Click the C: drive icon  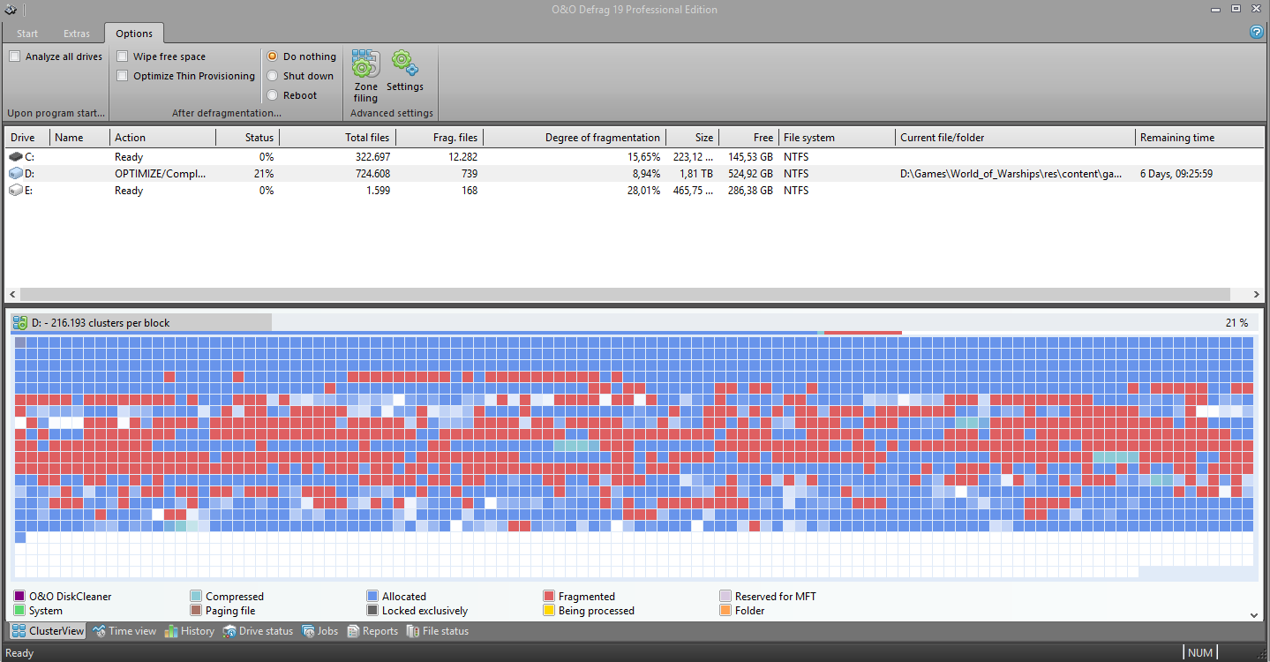(16, 157)
